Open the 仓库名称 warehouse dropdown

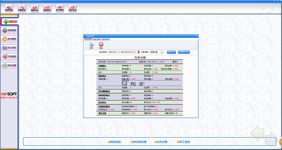[x=162, y=52]
